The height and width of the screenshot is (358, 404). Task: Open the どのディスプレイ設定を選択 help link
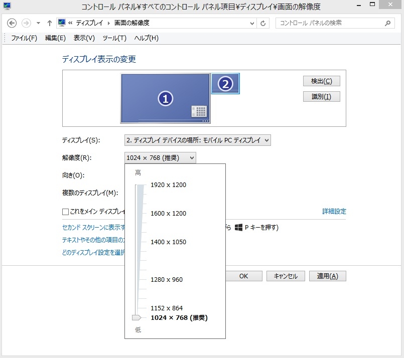tap(93, 253)
